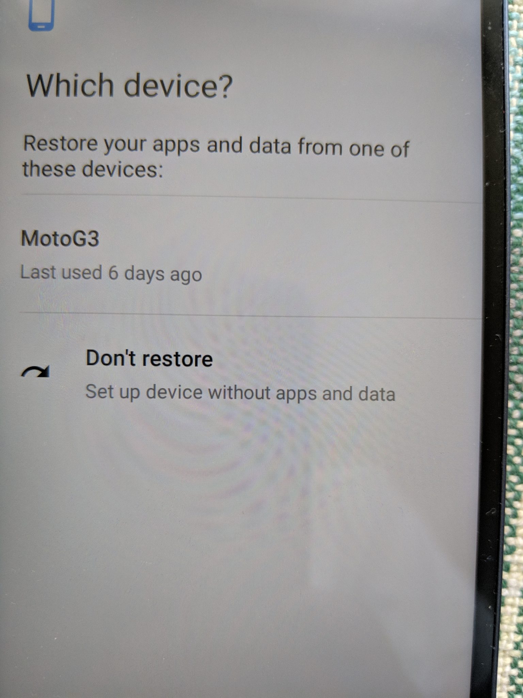Viewport: 523px width, 698px height.
Task: Click the curved arrow icon beside Don't restore
Action: 36,371
